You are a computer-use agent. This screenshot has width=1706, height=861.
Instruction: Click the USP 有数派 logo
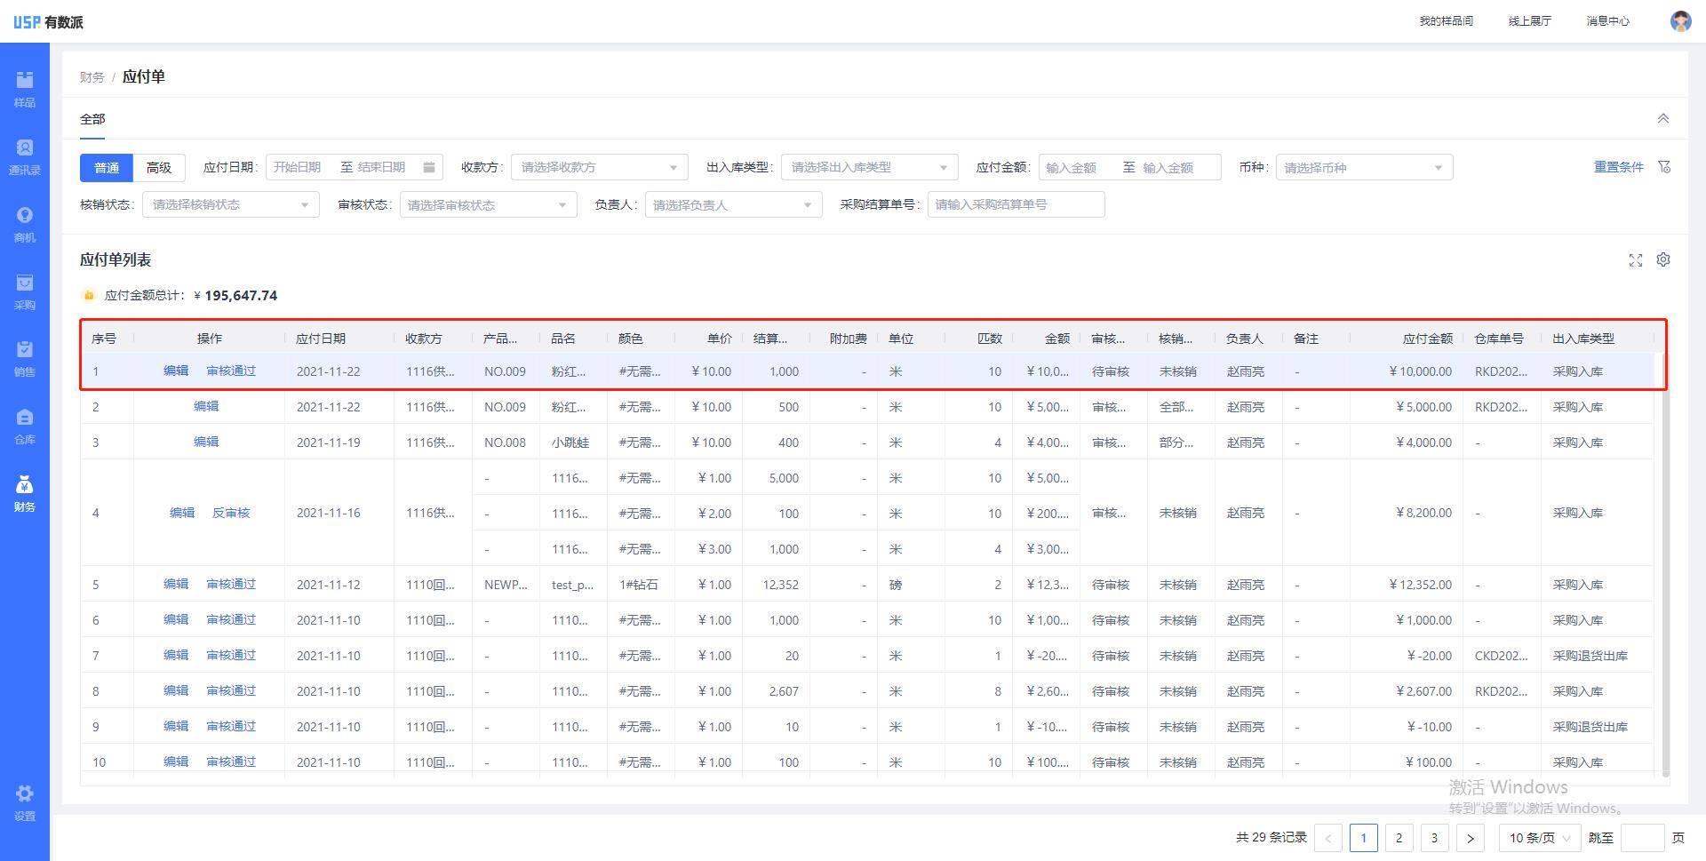[x=49, y=21]
